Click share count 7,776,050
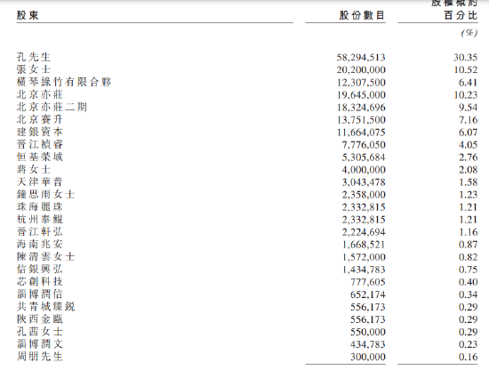 364,145
